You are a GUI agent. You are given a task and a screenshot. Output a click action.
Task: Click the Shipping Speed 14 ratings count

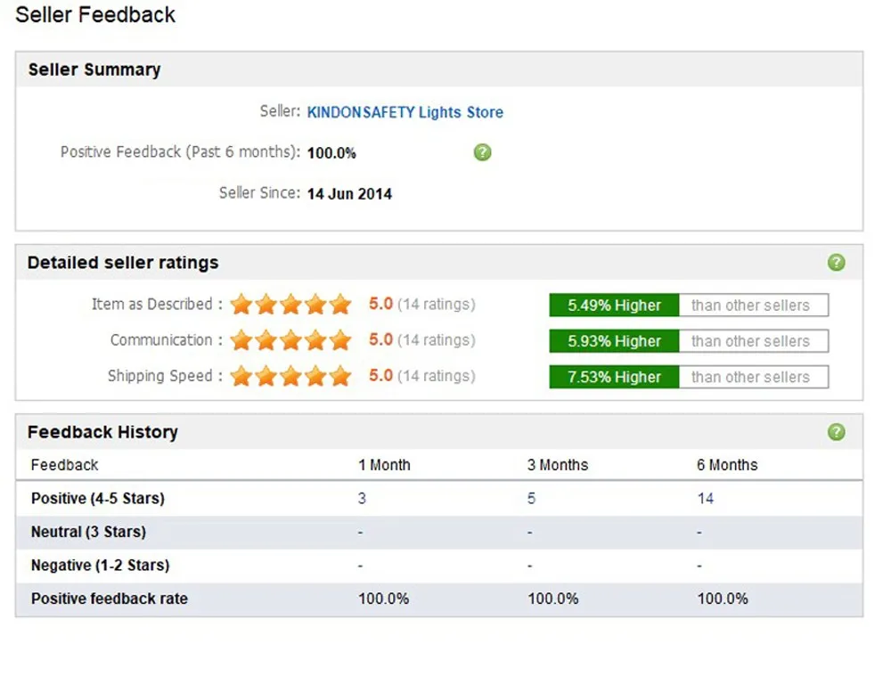click(x=436, y=376)
